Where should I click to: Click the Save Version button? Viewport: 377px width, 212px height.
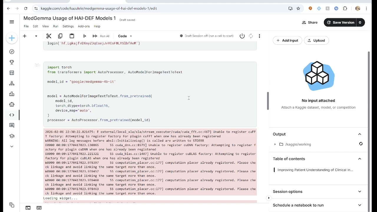[x=340, y=22]
